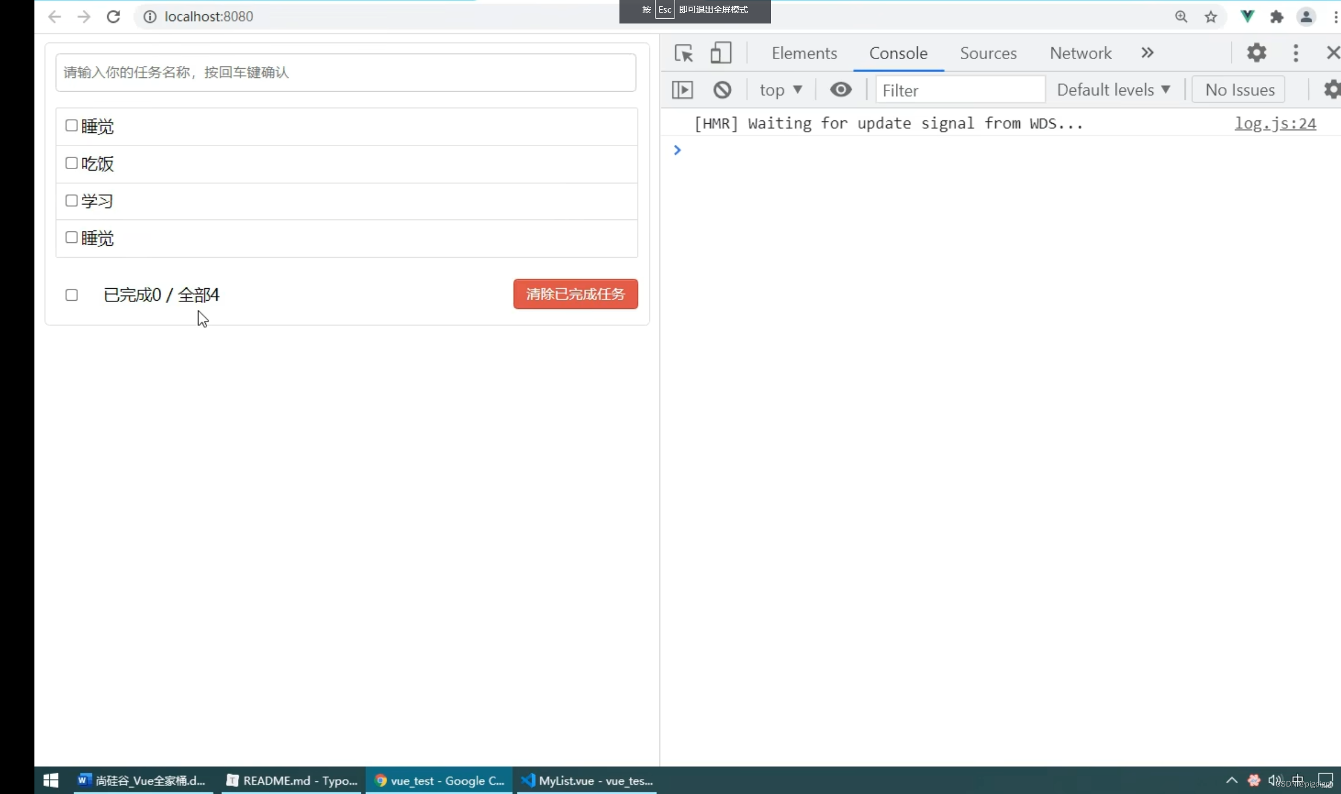Open the top JavaScript context dropdown
Viewport: 1341px width, 794px height.
tap(781, 90)
